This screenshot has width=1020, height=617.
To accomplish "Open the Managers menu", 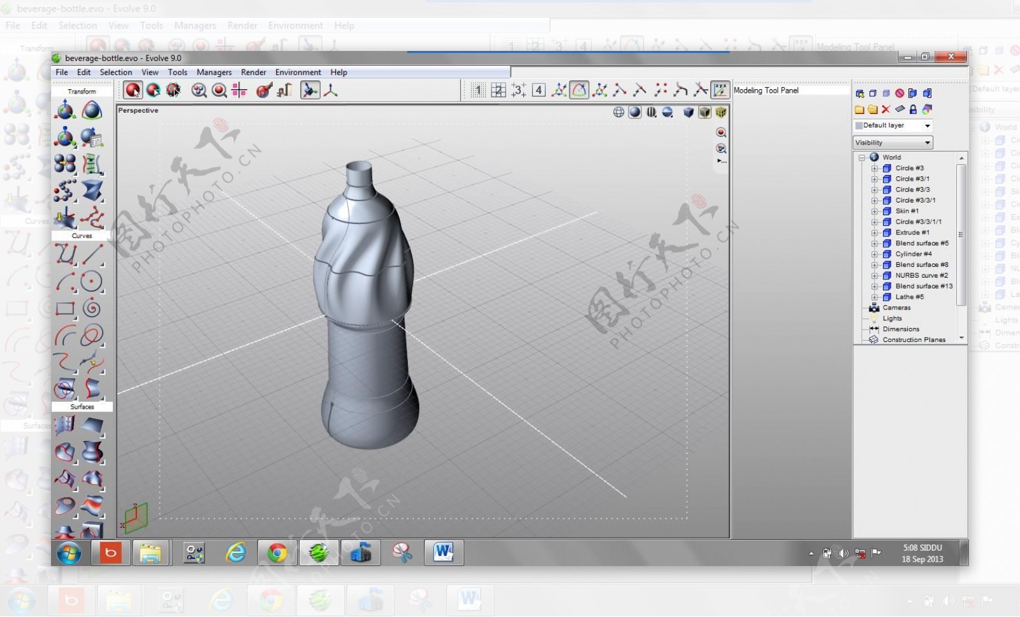I will pyautogui.click(x=214, y=72).
